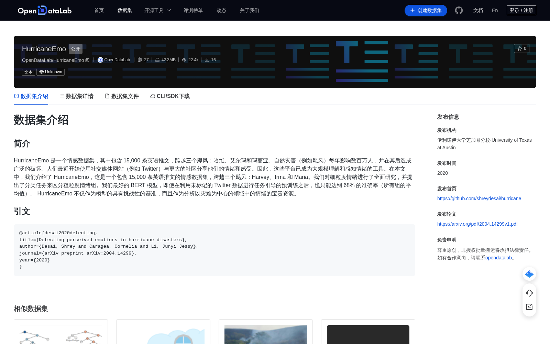The image size is (550, 344).
Task: Click the download count icon showing 16
Action: [207, 60]
